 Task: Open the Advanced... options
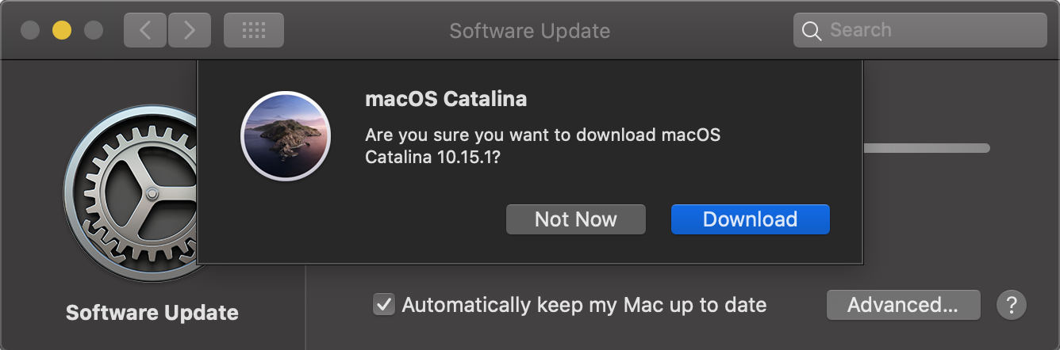903,305
